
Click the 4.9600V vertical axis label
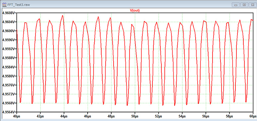(x=8, y=31)
